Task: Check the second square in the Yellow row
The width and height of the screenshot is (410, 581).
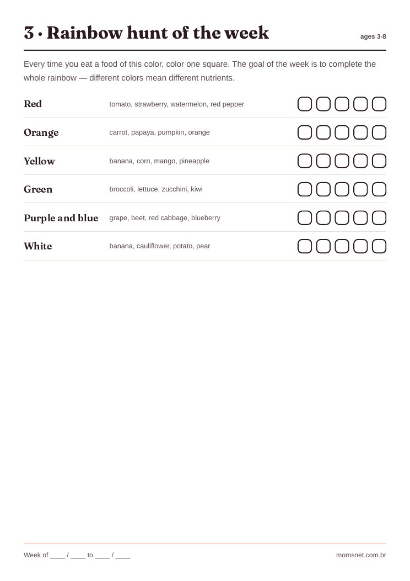Action: coord(323,161)
